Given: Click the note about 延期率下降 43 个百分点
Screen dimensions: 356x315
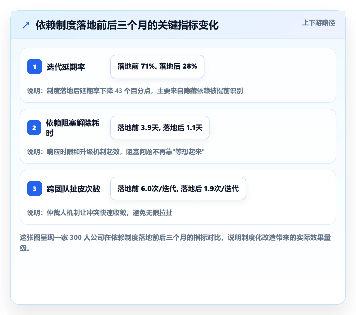Looking at the screenshot, I should tap(135, 91).
